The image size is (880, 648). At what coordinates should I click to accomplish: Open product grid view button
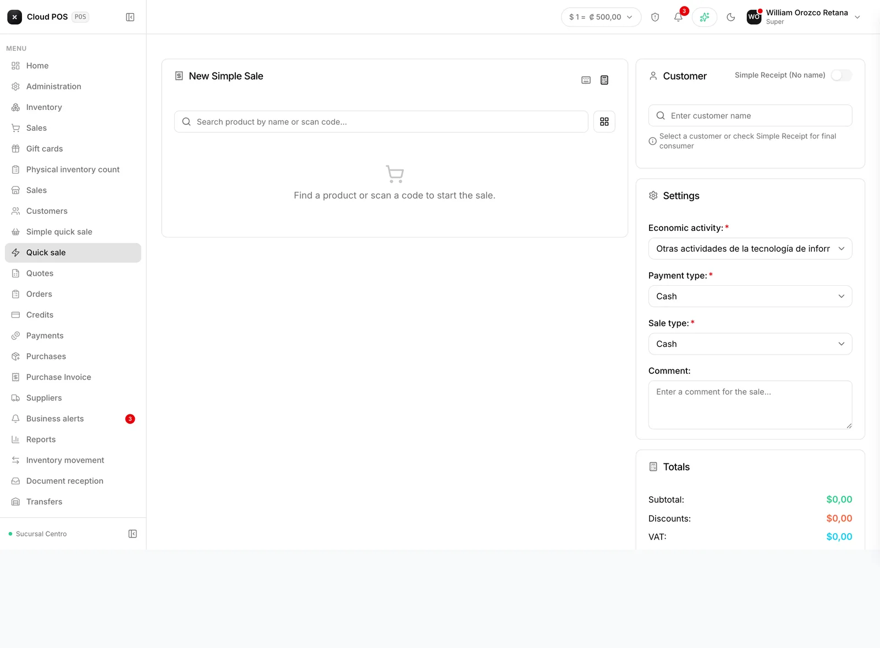604,121
